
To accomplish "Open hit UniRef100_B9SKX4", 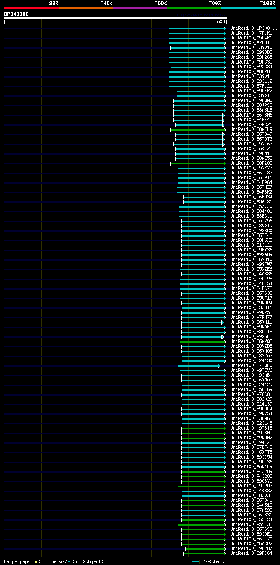I will click(251, 67).
